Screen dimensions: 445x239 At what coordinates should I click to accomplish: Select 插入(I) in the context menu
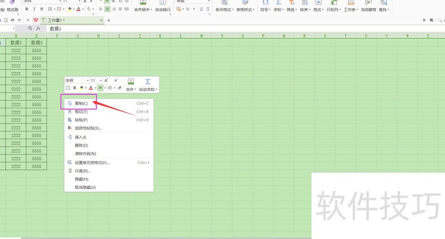[108, 137]
